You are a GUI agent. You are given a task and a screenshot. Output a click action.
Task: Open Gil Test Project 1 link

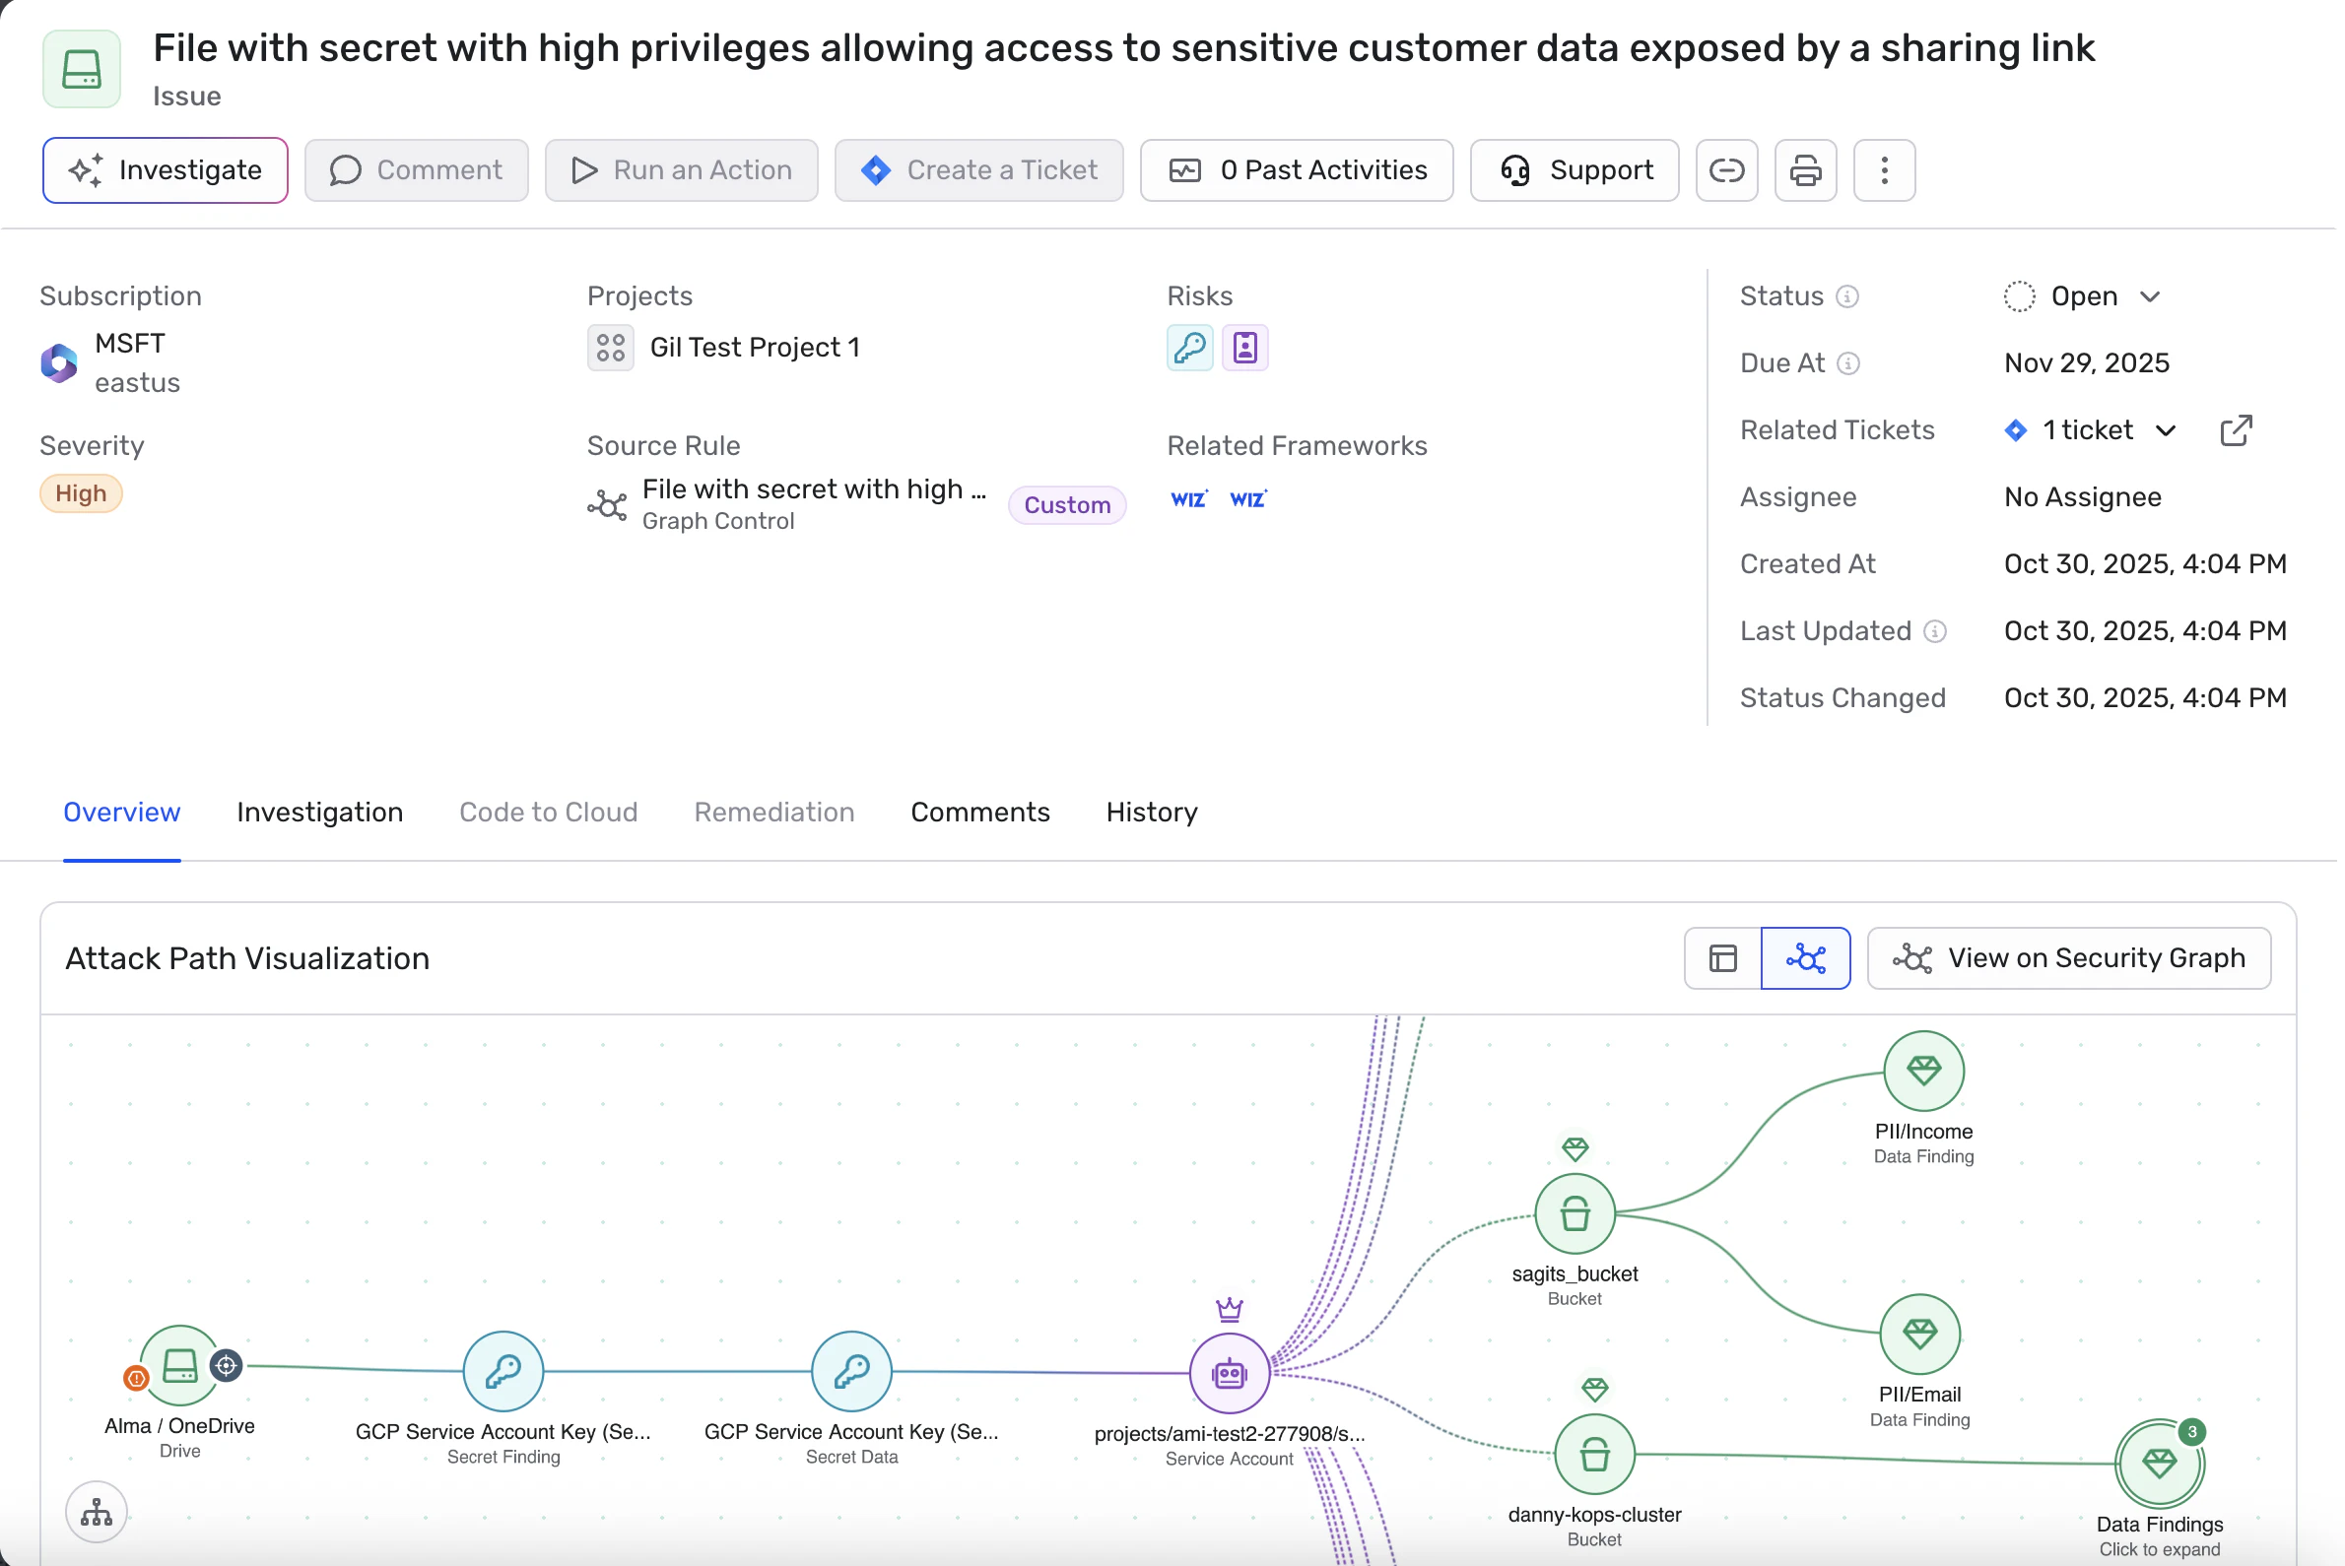(754, 348)
